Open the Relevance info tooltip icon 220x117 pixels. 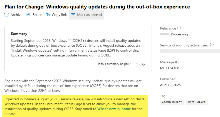179,28
